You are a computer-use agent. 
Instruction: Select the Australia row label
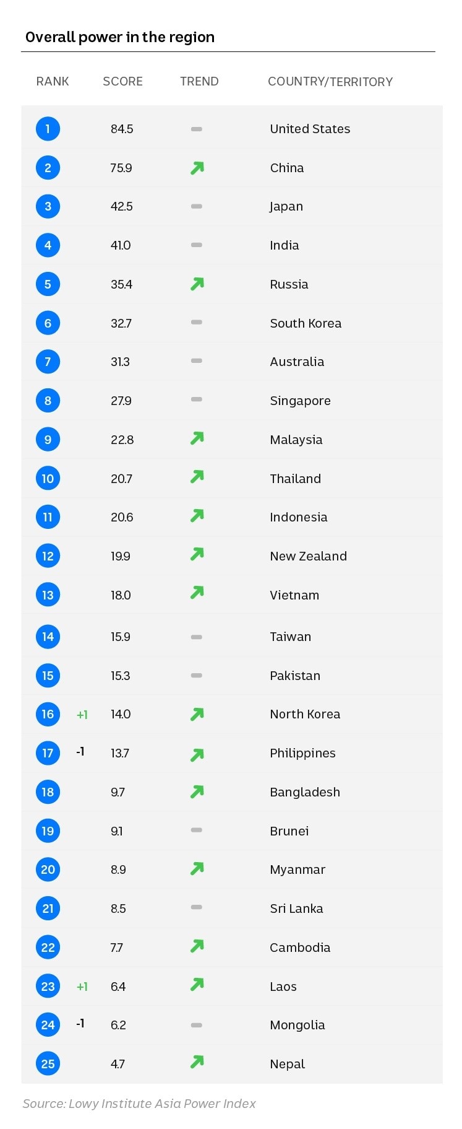pos(297,362)
